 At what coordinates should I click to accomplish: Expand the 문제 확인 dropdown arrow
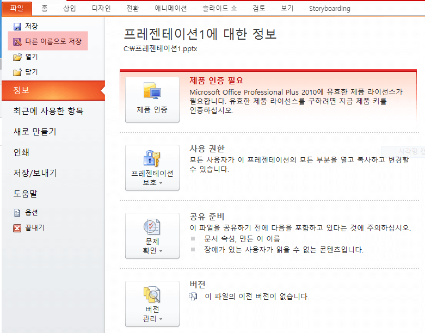coord(161,251)
